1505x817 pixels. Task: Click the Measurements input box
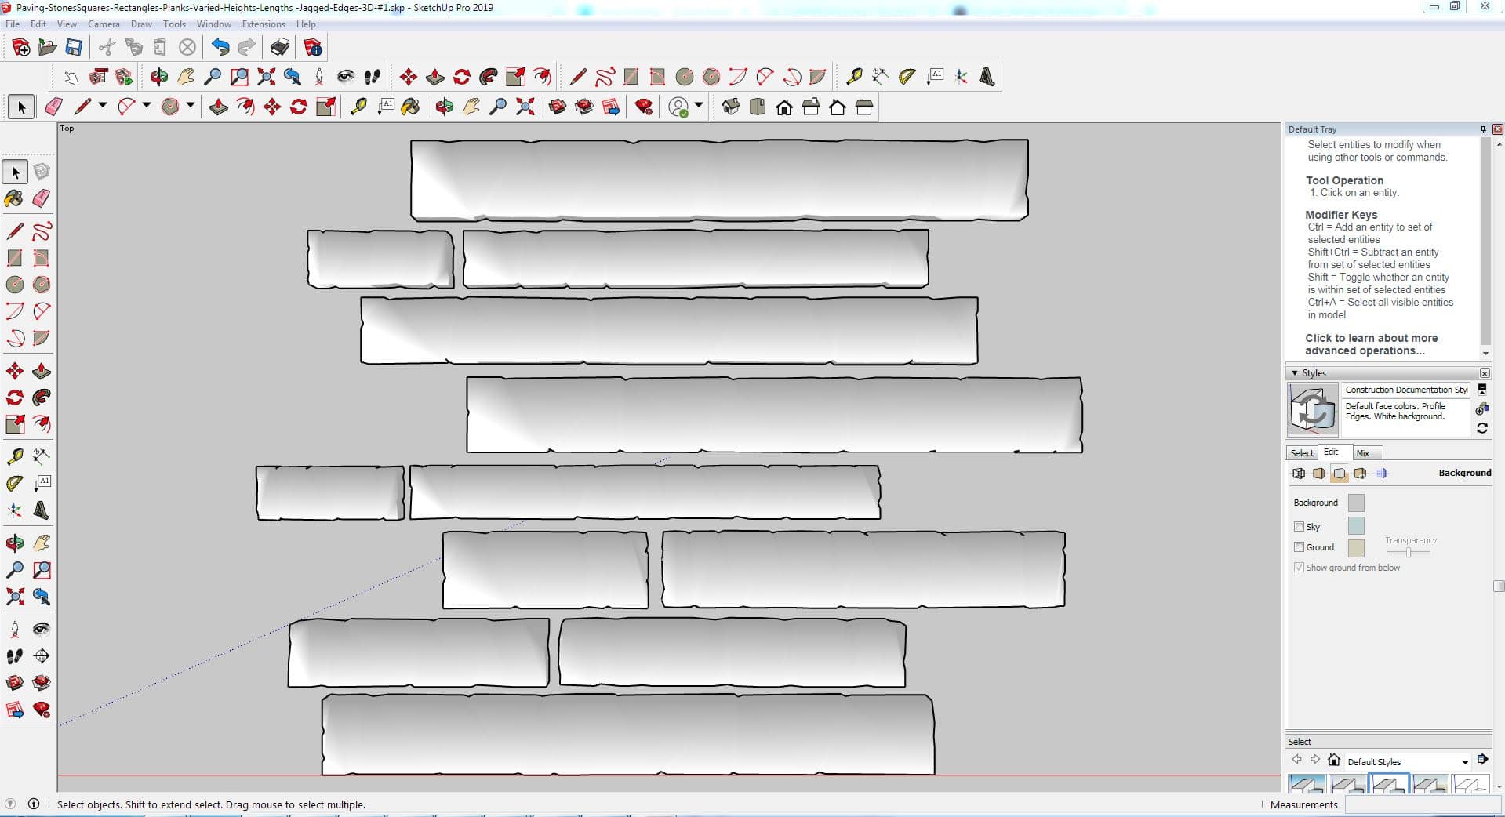coord(1418,805)
